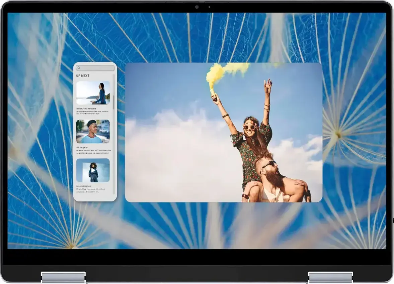The height and width of the screenshot is (284, 394).
Task: Click the UP NEXT heading
Action: pyautogui.click(x=83, y=76)
